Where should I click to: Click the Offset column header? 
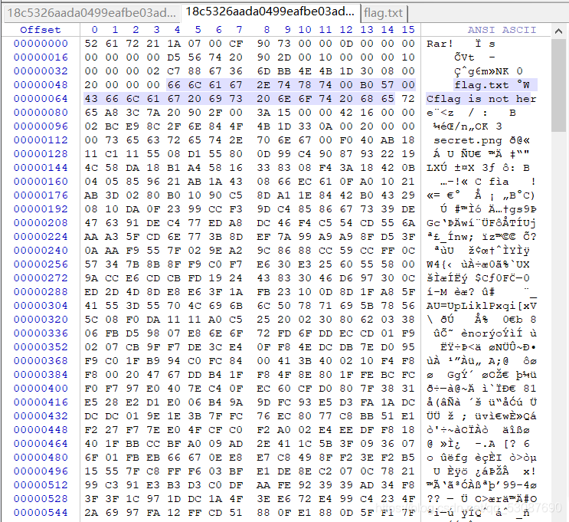41,30
